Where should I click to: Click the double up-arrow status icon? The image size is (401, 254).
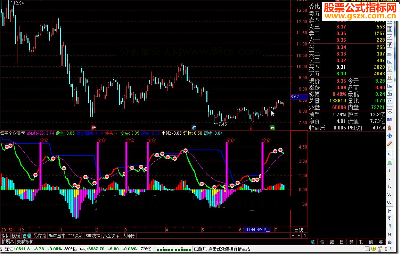click(x=386, y=249)
